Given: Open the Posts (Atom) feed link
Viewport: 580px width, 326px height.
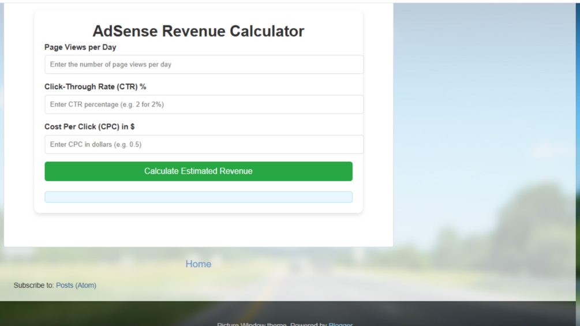Looking at the screenshot, I should pyautogui.click(x=76, y=286).
